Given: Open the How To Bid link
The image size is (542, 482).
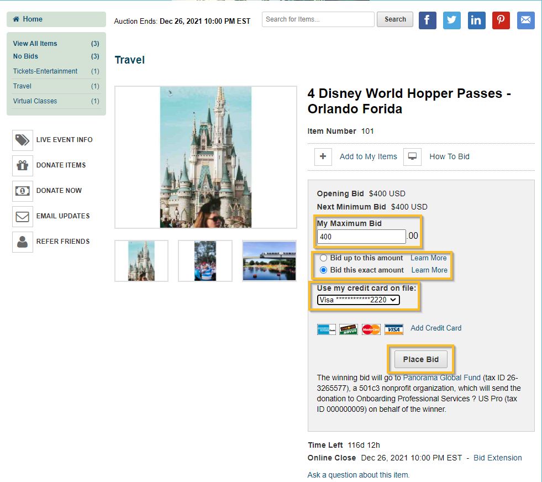Looking at the screenshot, I should [449, 156].
